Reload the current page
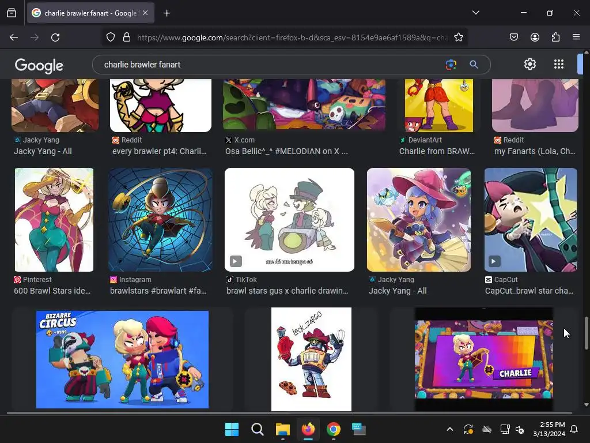 point(55,37)
